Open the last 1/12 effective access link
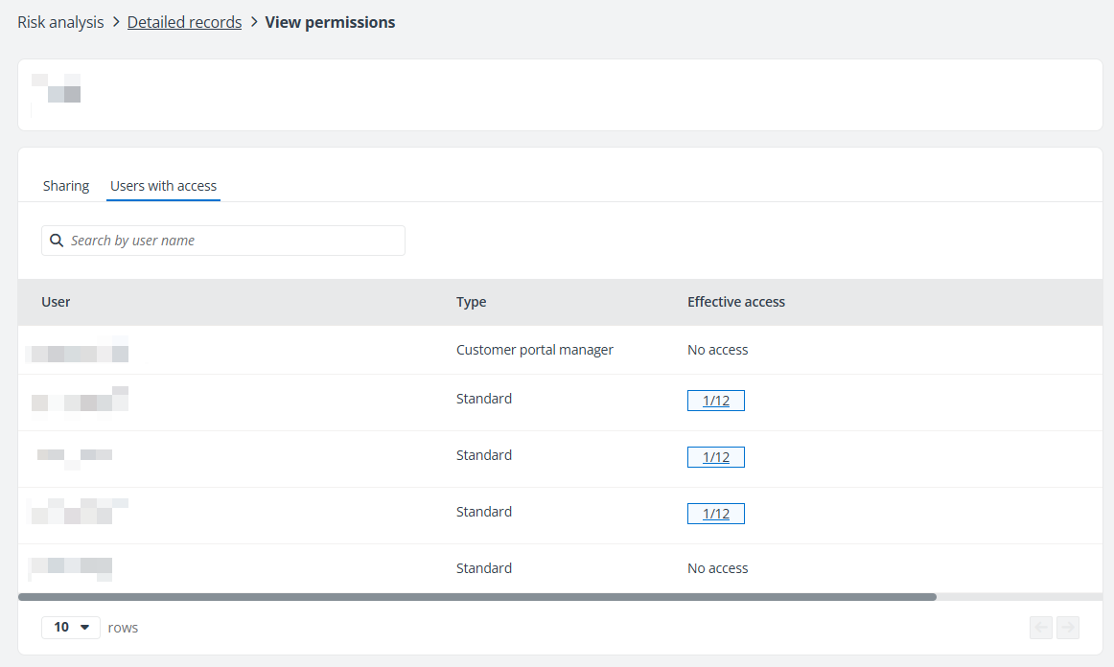The width and height of the screenshot is (1114, 667). [x=715, y=513]
